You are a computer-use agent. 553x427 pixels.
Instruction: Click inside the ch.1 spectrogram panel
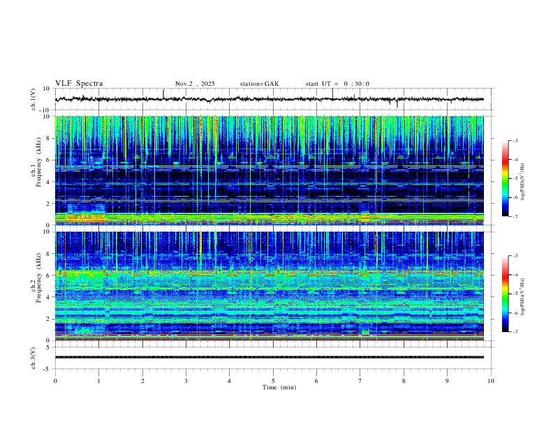tap(269, 170)
